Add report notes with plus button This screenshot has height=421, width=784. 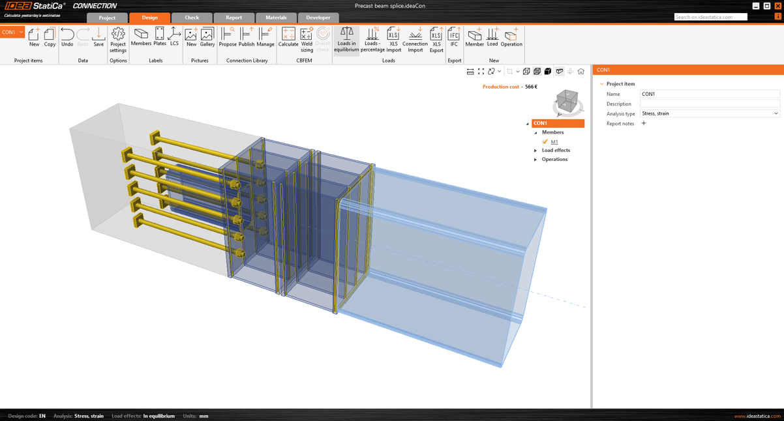point(644,123)
